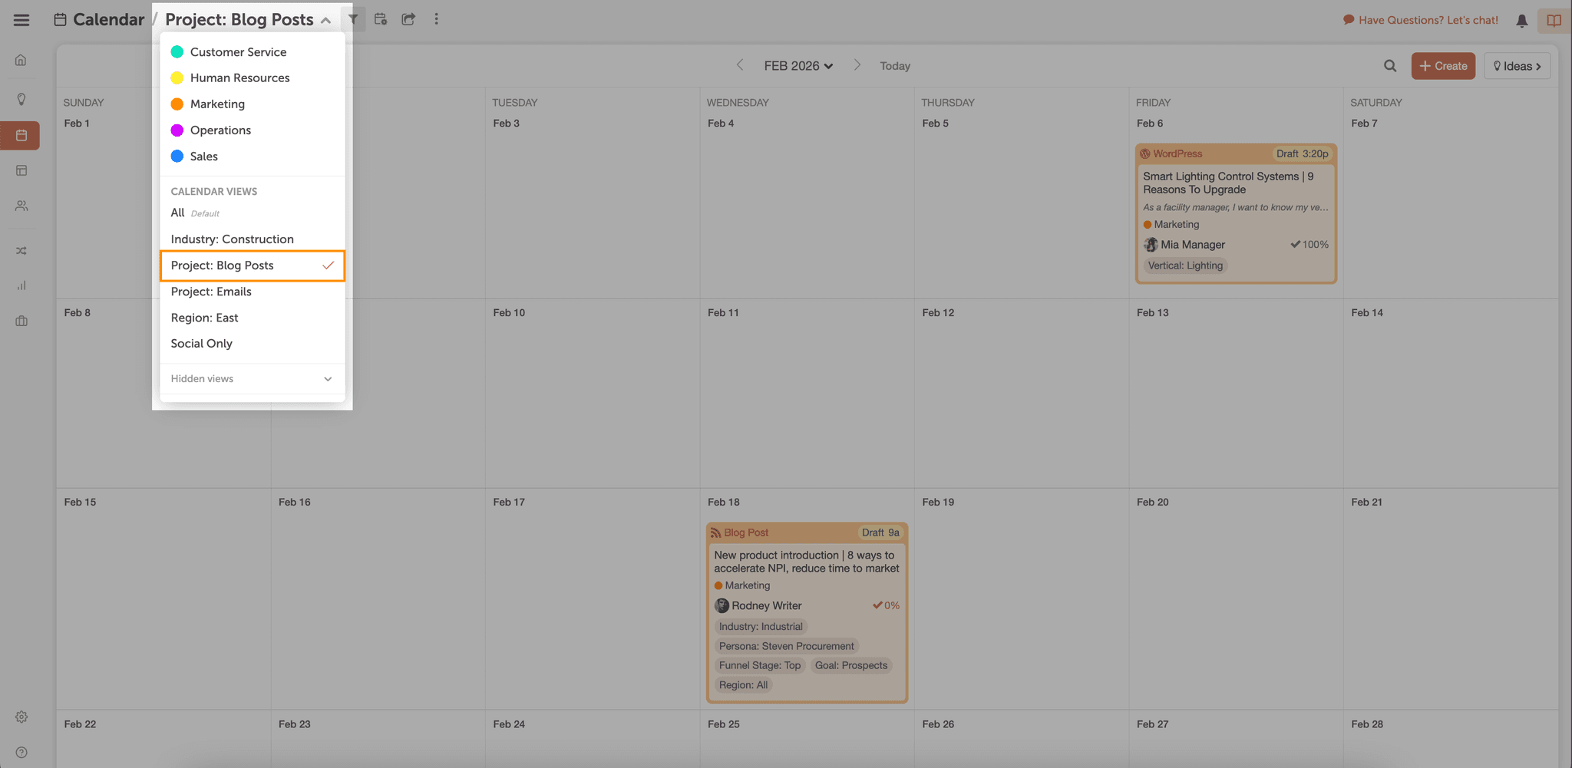Screen dimensions: 1572x768
Task: Open the FEB 2026 month dropdown
Action: point(798,65)
